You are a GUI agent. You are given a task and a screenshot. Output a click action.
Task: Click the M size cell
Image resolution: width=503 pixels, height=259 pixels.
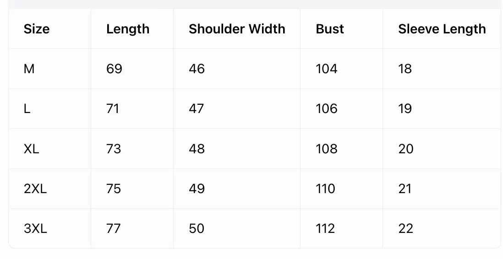click(x=29, y=69)
